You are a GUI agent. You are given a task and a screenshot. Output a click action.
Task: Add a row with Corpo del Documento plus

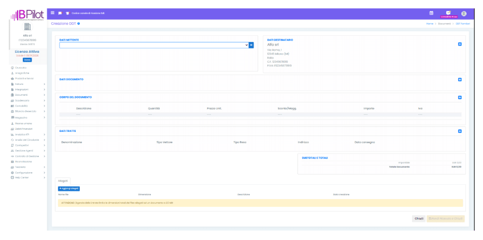[460, 97]
